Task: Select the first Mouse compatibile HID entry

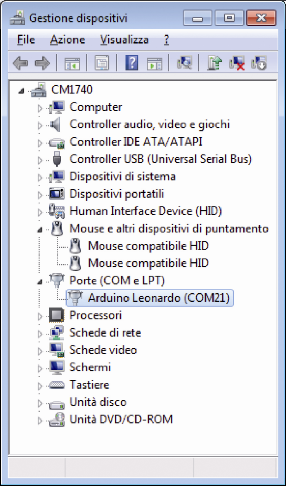Action: click(x=148, y=246)
